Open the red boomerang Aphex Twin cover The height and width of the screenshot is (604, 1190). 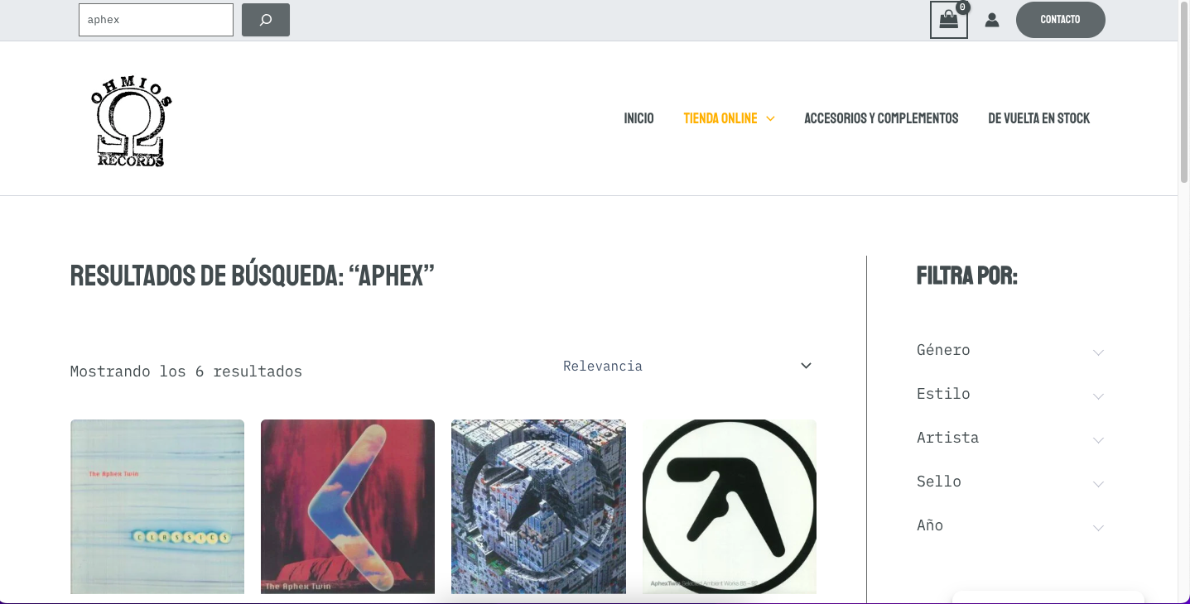348,506
